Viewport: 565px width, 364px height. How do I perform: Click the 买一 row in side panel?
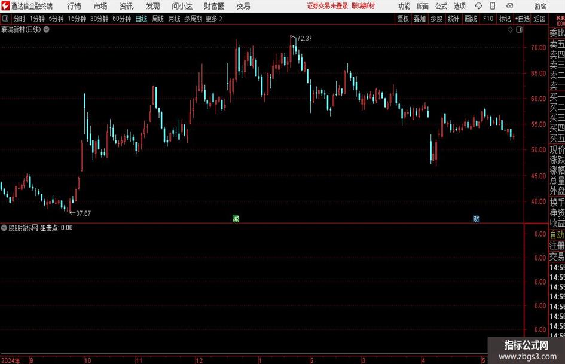click(557, 97)
